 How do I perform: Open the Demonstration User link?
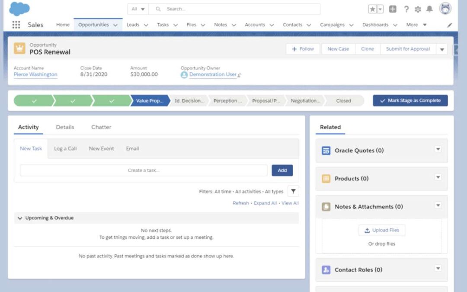coord(213,74)
